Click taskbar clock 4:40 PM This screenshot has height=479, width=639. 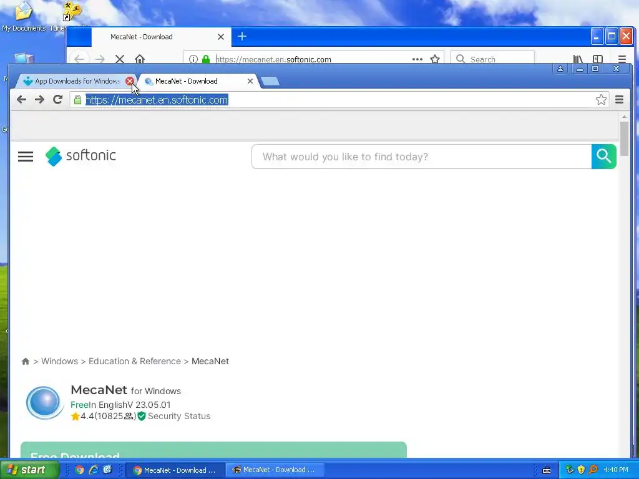(616, 470)
